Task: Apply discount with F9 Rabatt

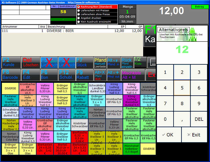Action: pos(85,75)
